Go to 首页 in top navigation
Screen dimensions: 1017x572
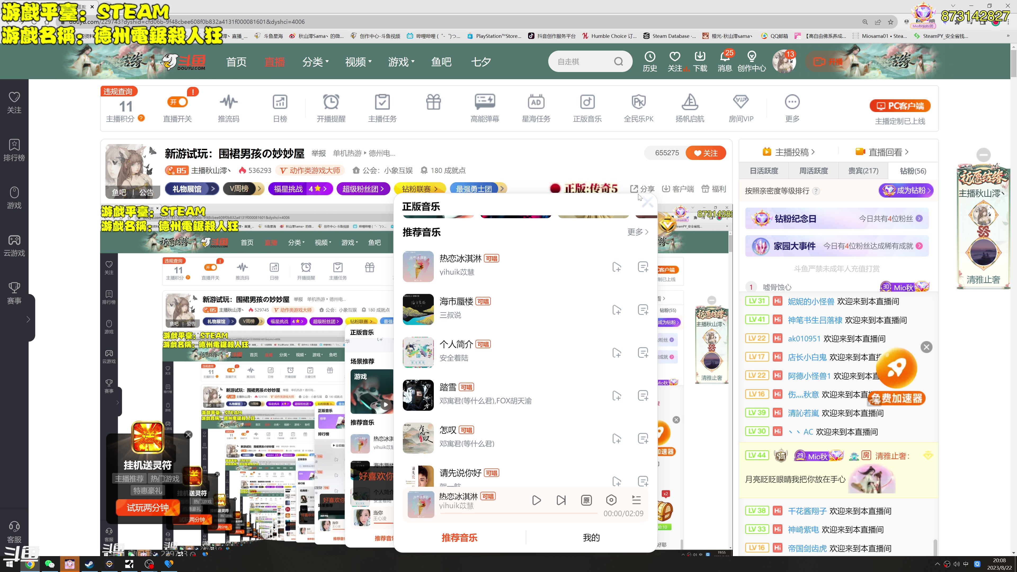point(236,62)
